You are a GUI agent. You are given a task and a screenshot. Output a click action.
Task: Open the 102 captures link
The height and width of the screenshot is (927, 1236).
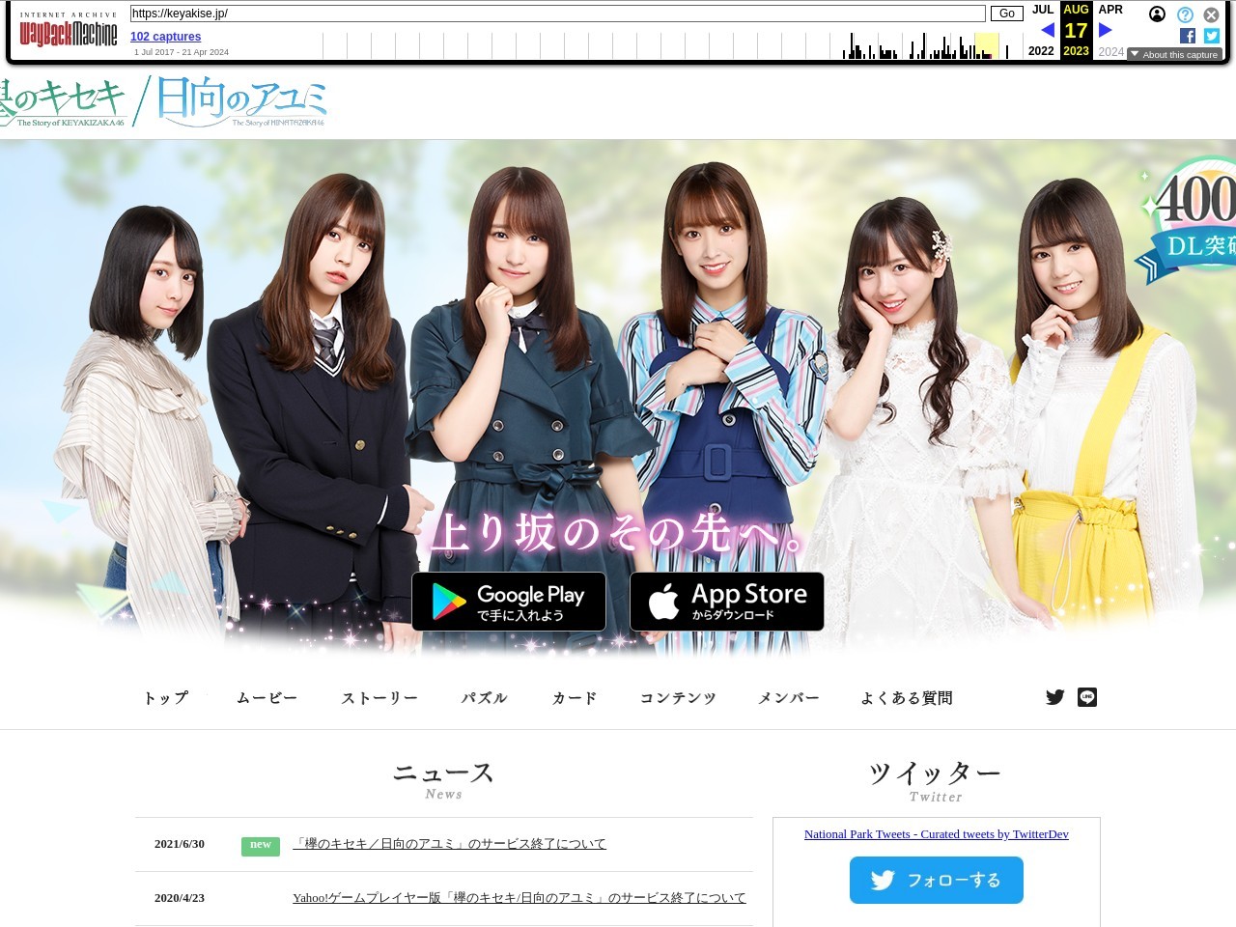click(165, 37)
